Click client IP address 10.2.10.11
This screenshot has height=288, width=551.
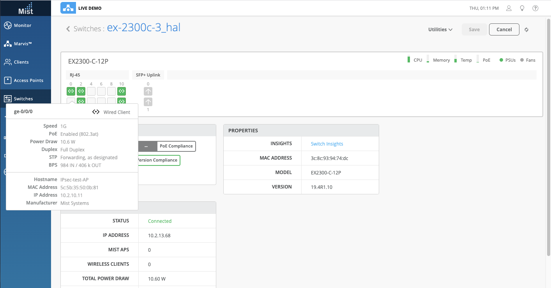pos(71,195)
